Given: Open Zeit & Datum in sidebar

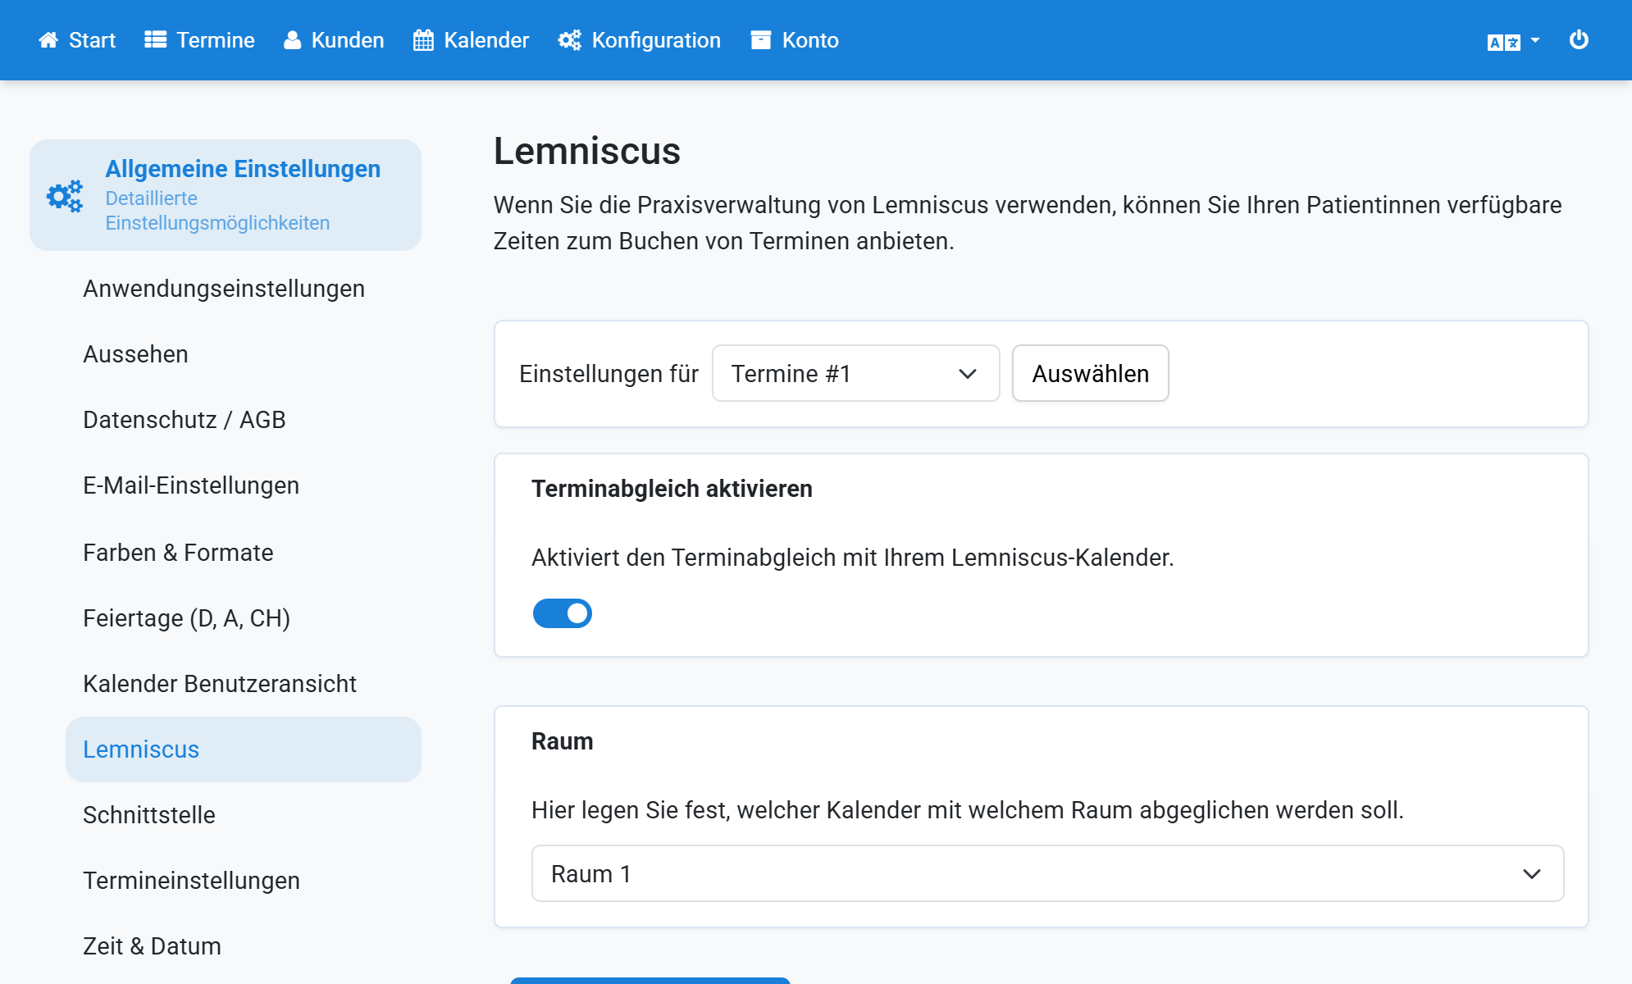Looking at the screenshot, I should [152, 946].
